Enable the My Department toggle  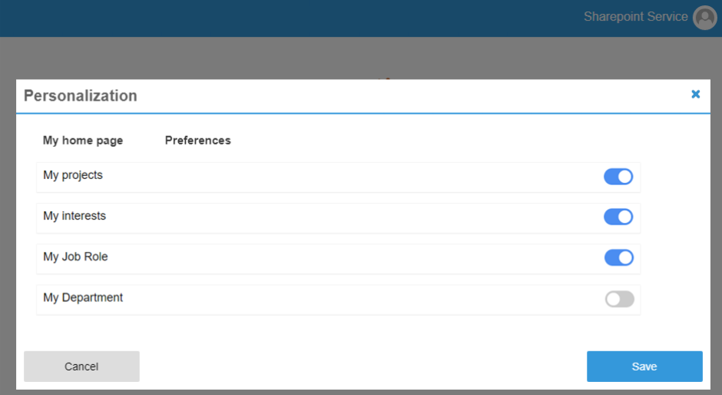tap(619, 299)
